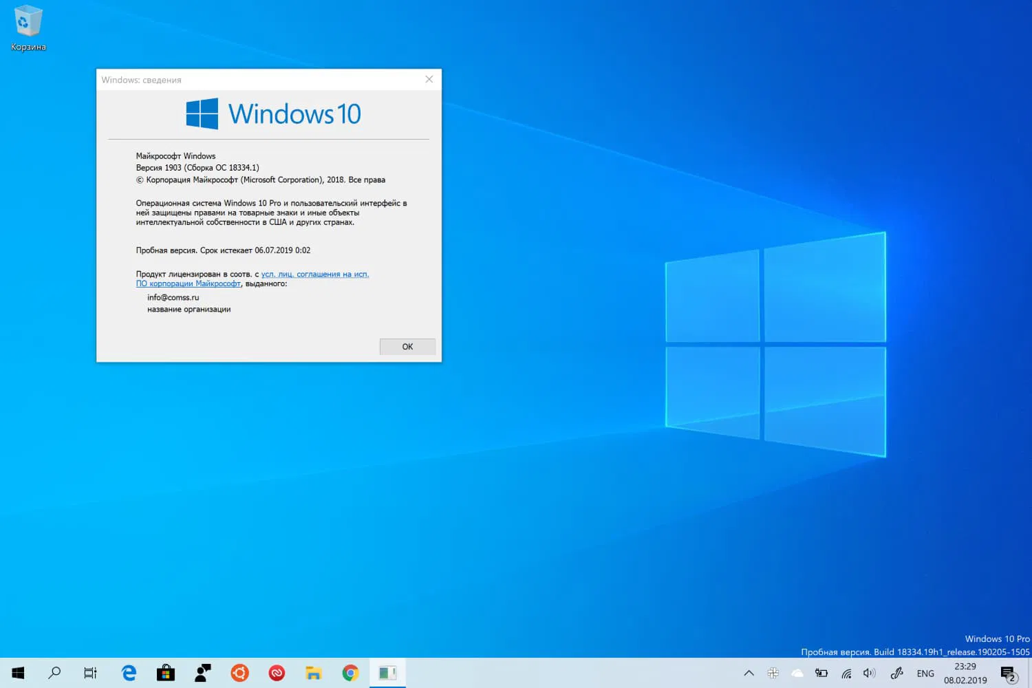
Task: Show hidden system tray icons
Action: click(749, 673)
